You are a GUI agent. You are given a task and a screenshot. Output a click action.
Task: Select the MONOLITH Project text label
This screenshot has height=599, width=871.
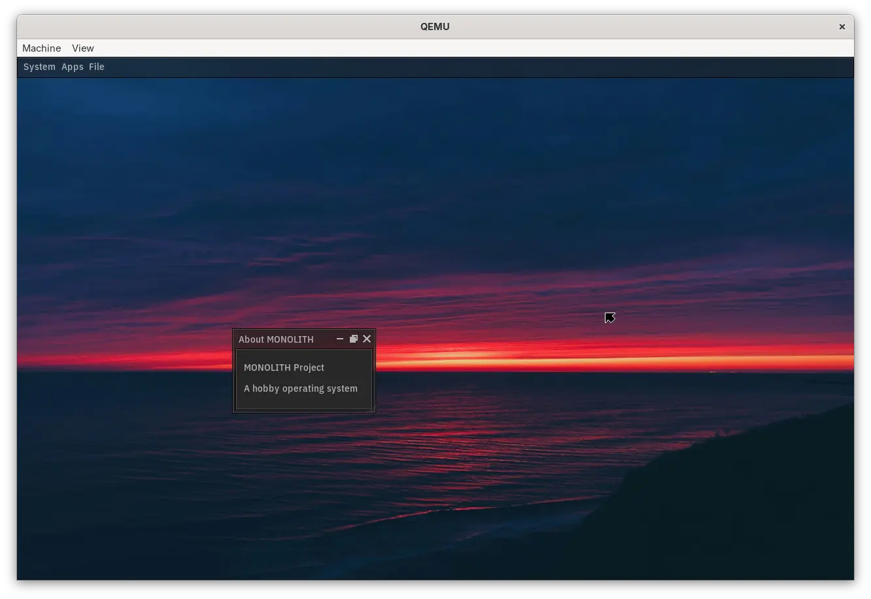tap(284, 368)
